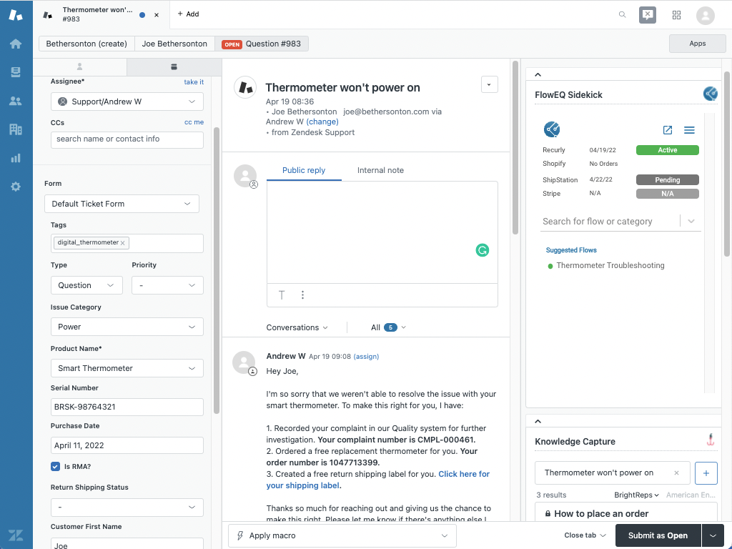Open Reporting bar chart icon

pyautogui.click(x=16, y=158)
